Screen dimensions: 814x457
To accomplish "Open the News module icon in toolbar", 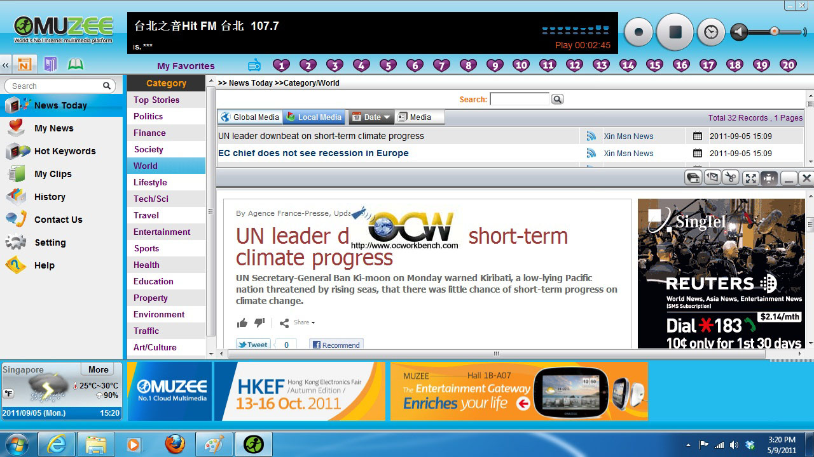I will coord(25,64).
